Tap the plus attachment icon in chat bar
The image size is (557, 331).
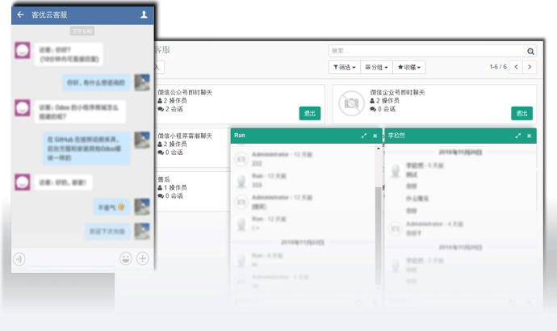coord(143,258)
